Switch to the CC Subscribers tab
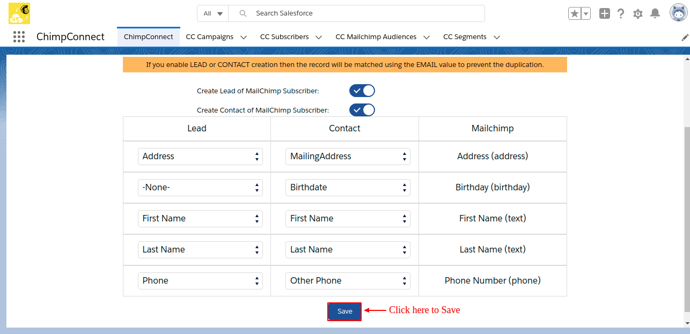The height and width of the screenshot is (334, 690). pos(284,37)
